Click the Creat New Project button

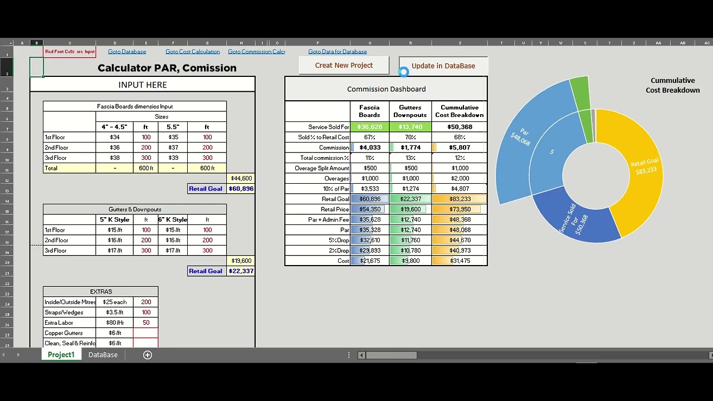pyautogui.click(x=344, y=65)
